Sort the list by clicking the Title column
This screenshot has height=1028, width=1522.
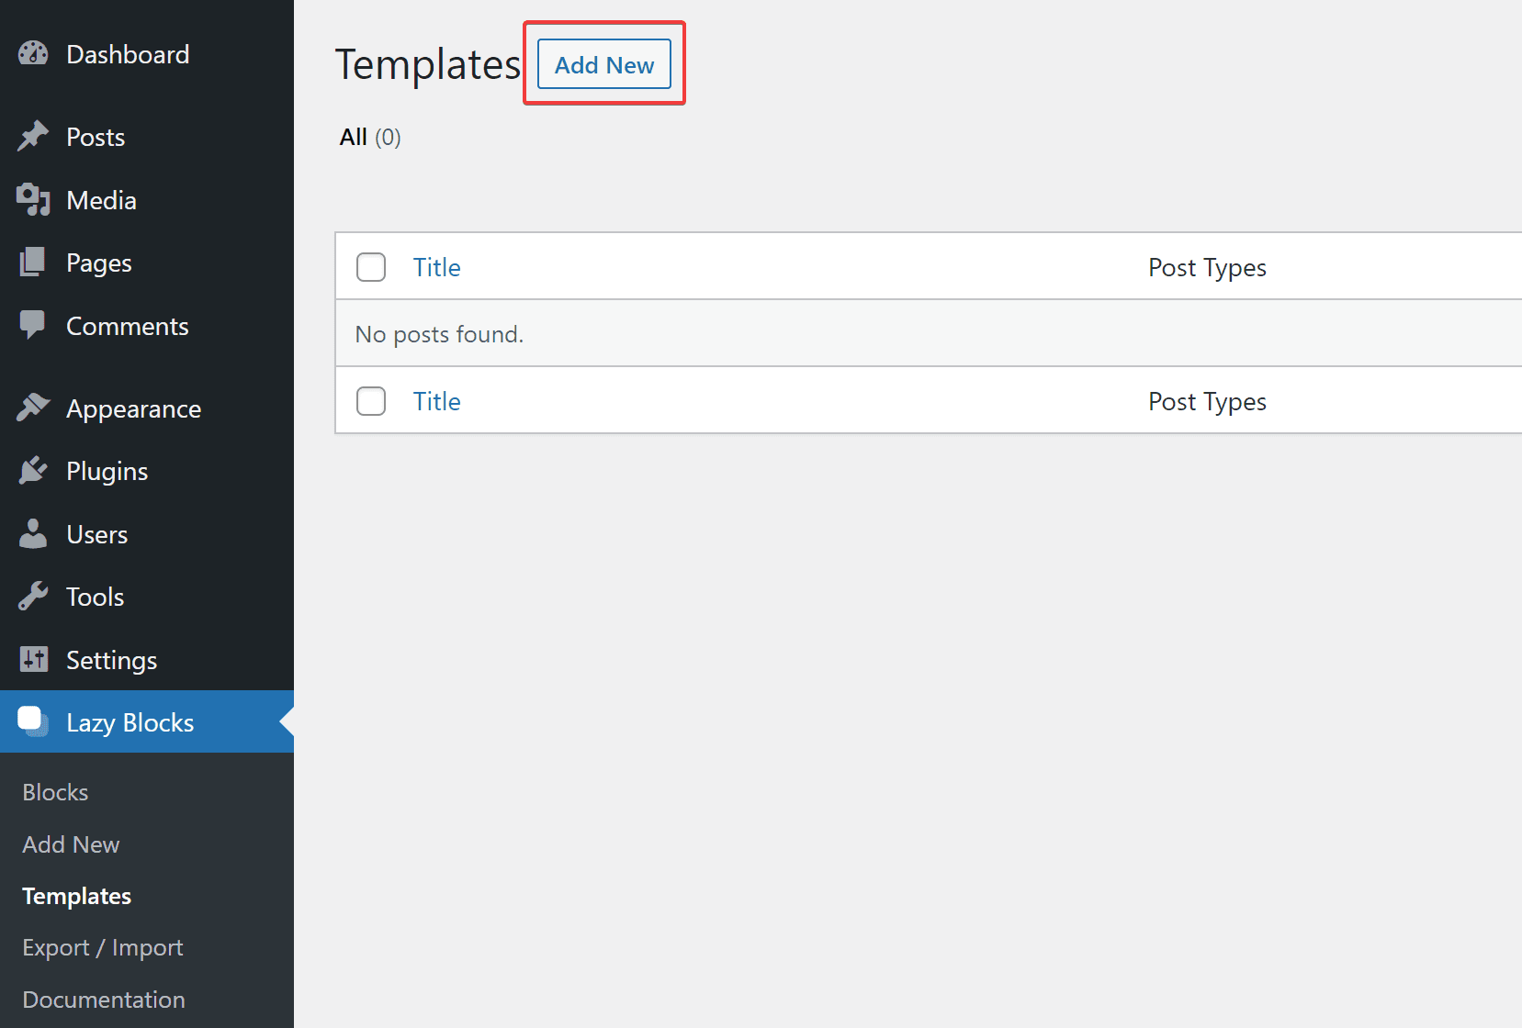pyautogui.click(x=436, y=266)
